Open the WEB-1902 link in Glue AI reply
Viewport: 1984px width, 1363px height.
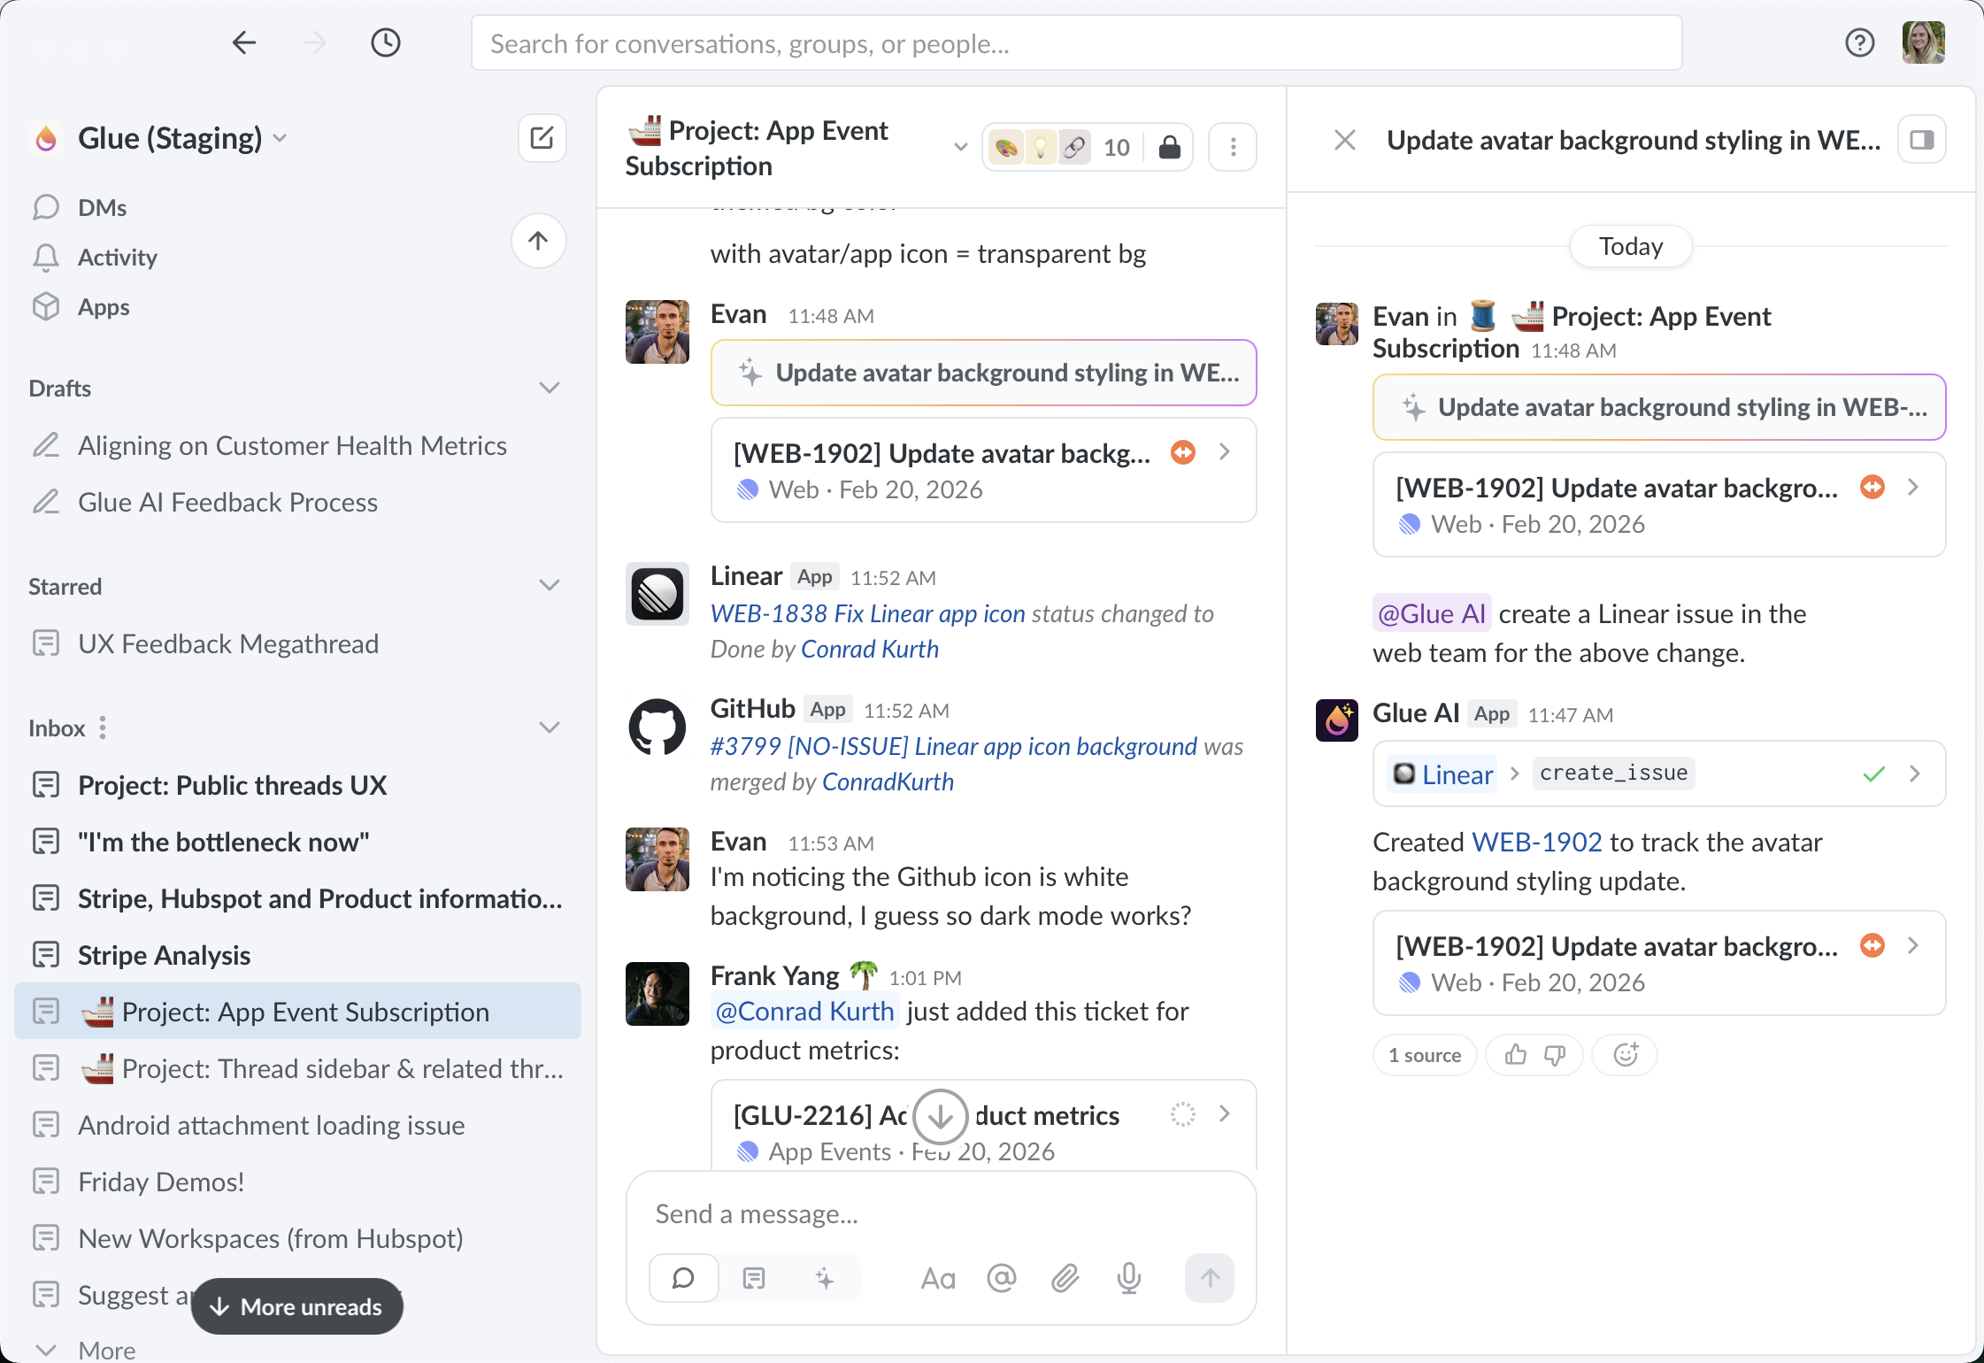click(x=1536, y=842)
